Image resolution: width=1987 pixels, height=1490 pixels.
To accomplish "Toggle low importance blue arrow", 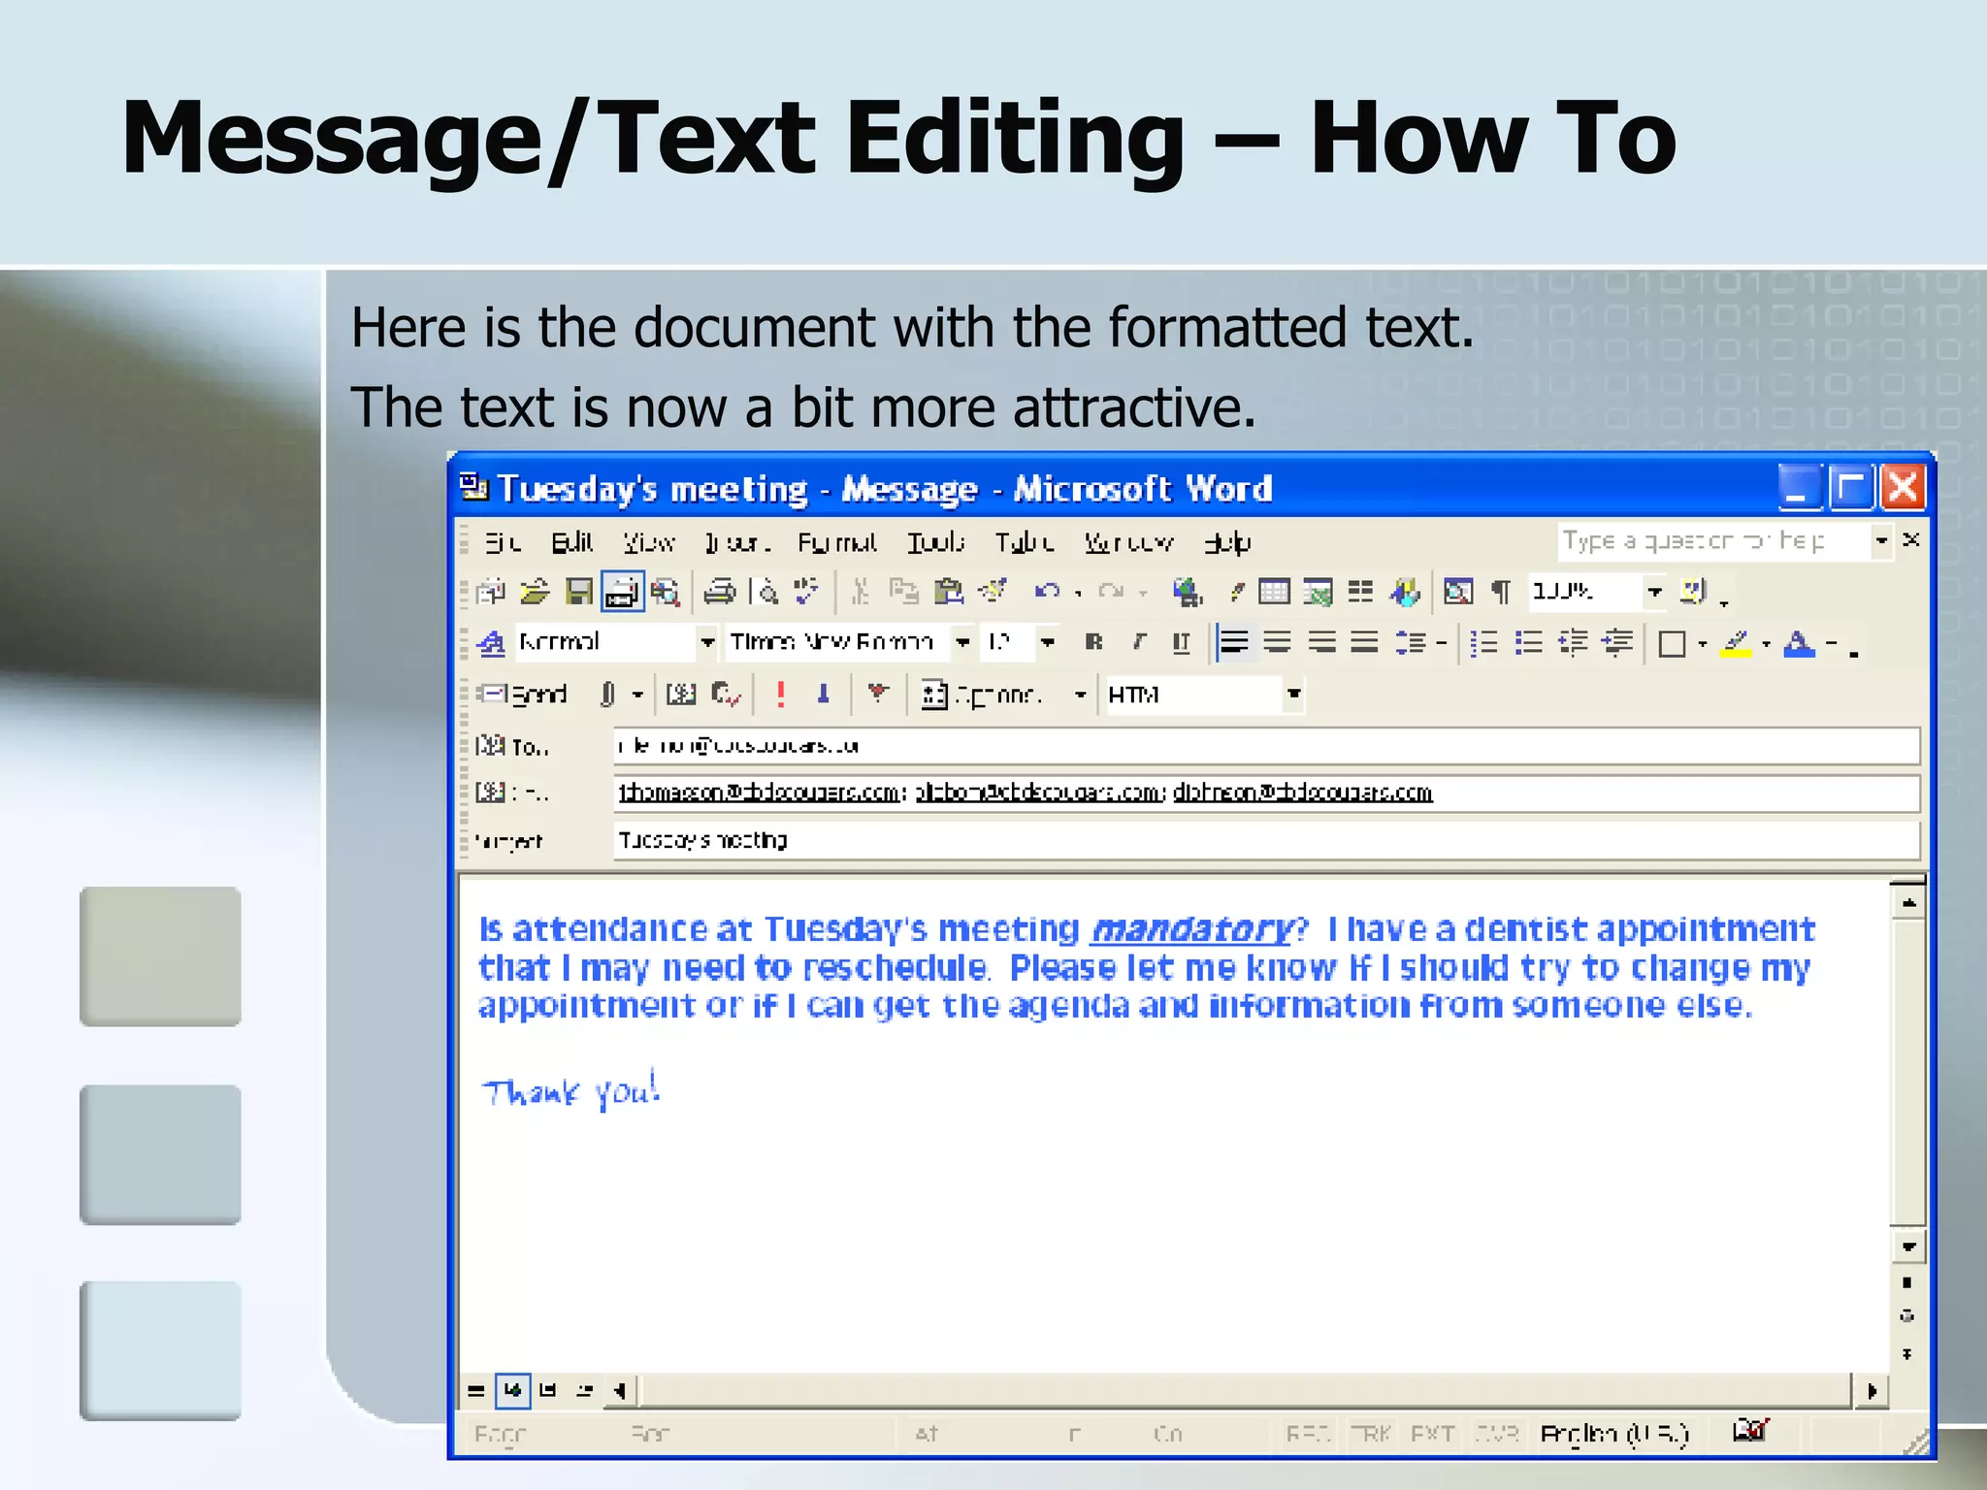I will [x=824, y=694].
